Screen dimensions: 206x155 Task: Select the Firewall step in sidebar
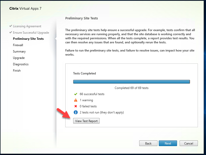click(x=18, y=45)
